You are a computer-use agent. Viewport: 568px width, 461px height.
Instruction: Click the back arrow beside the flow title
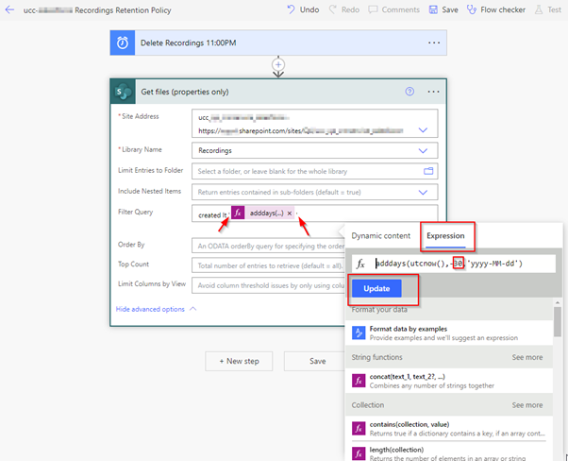click(9, 9)
